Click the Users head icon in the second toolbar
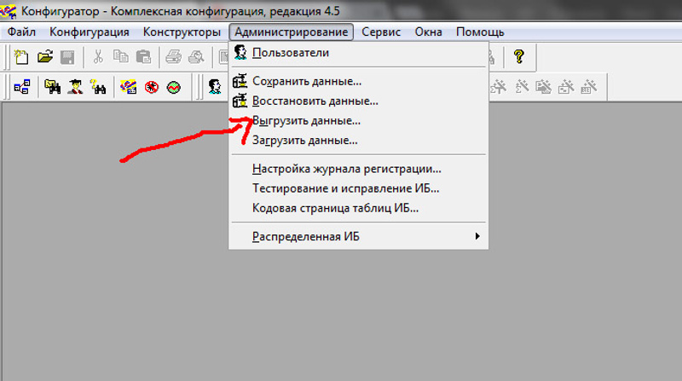Viewport: 682px width, 381px height. coord(215,87)
